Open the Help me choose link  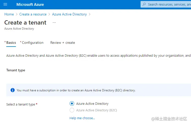[82, 118]
